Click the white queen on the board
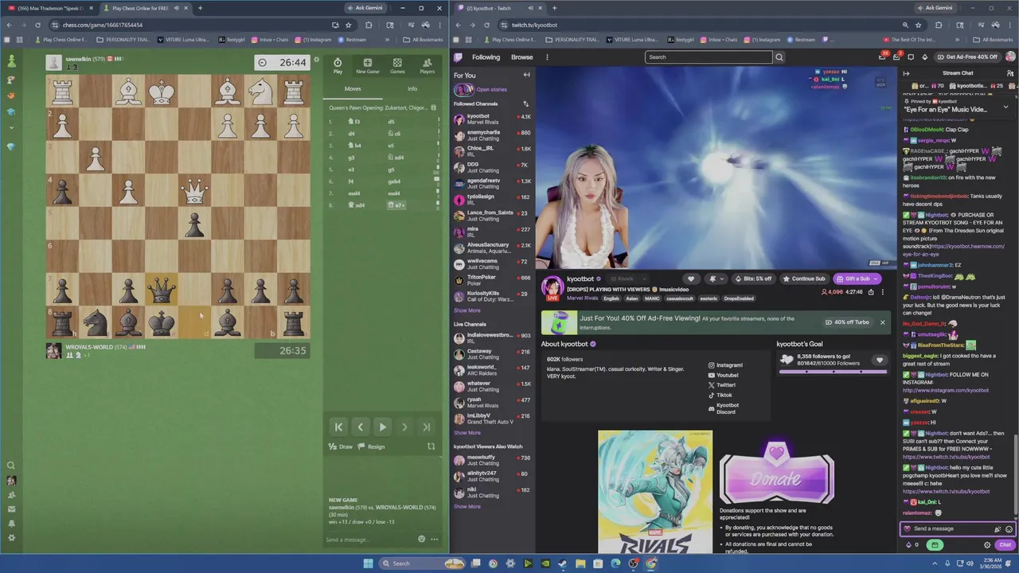 tap(194, 192)
